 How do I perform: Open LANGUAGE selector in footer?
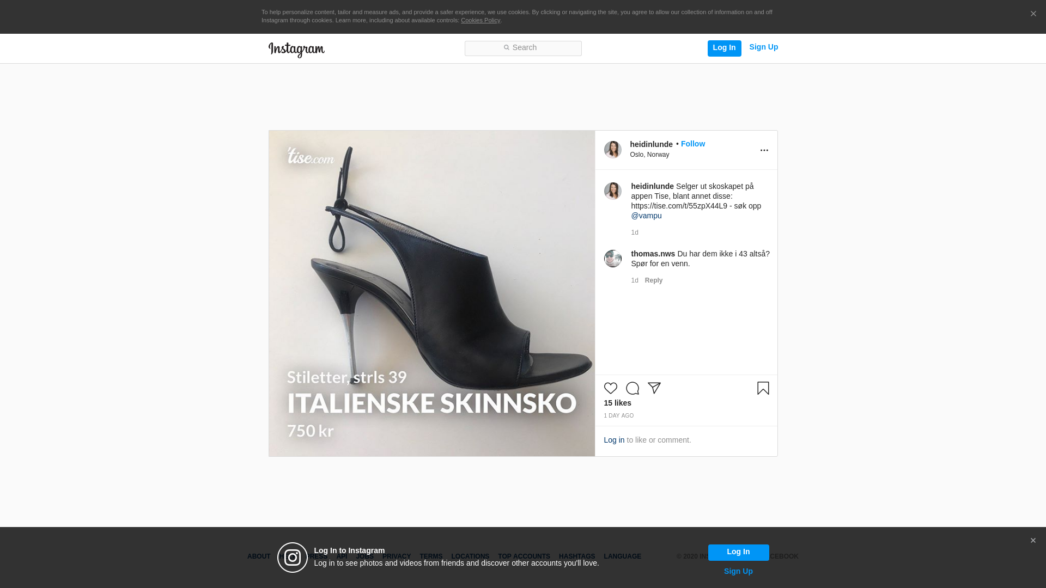623,556
